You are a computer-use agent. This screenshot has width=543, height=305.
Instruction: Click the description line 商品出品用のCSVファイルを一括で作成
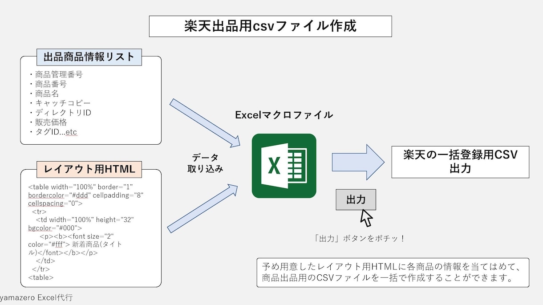coord(389,279)
